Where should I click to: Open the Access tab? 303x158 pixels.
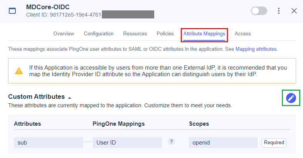click(x=243, y=33)
